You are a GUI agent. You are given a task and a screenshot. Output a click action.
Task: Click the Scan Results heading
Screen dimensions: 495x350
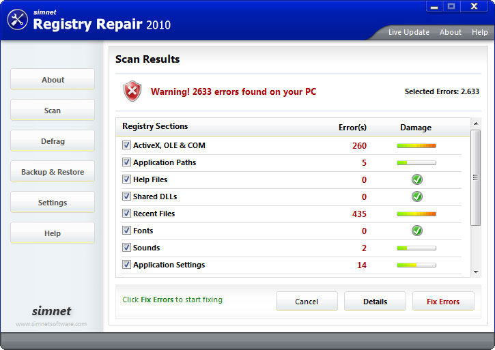[147, 59]
